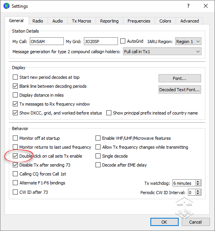215x231 pixels.
Task: Increase Tx watchdog with up arrow
Action: coord(198,182)
